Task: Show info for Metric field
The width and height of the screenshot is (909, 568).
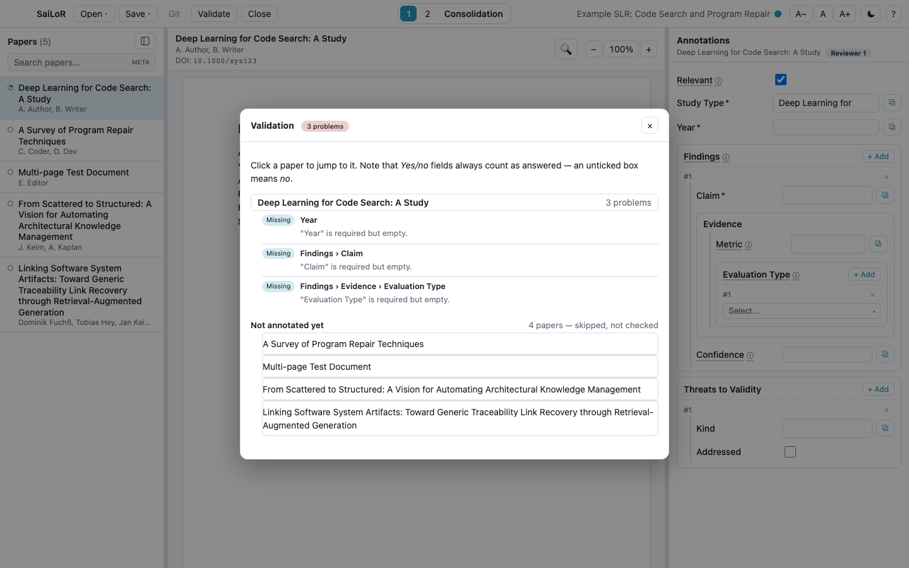Action: tap(748, 245)
